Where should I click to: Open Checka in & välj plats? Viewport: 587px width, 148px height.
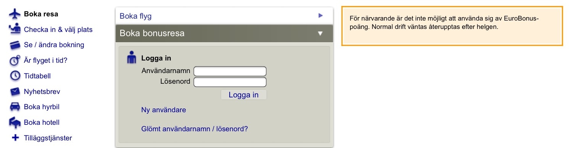pyautogui.click(x=58, y=29)
